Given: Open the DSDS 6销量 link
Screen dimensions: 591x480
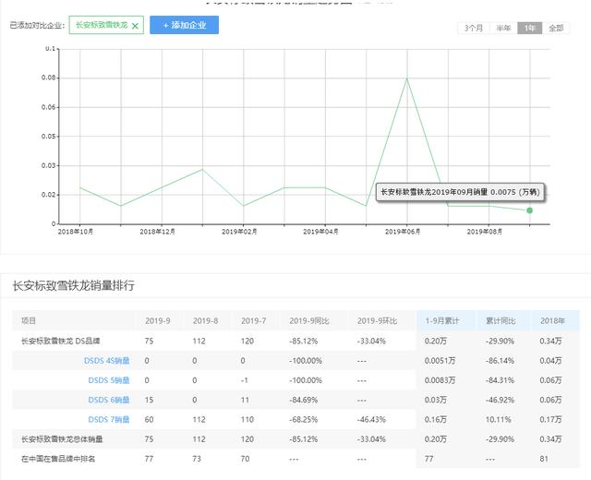Looking at the screenshot, I should tap(109, 400).
